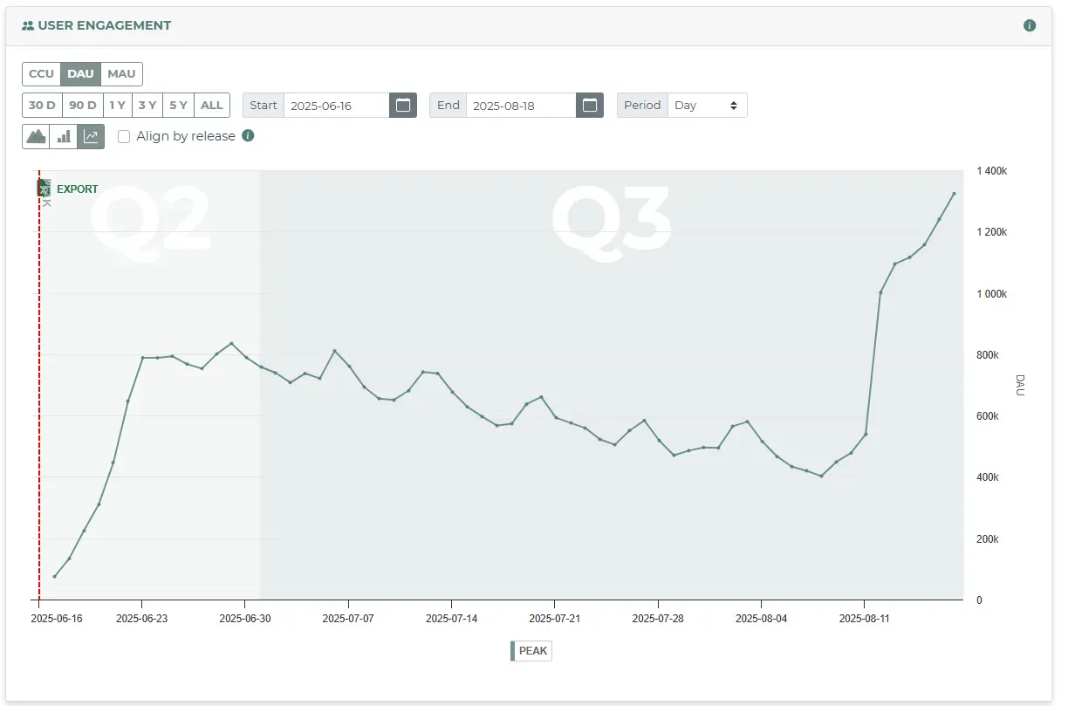The width and height of the screenshot is (1068, 706).
Task: Open the Period Day dropdown
Action: coord(708,106)
